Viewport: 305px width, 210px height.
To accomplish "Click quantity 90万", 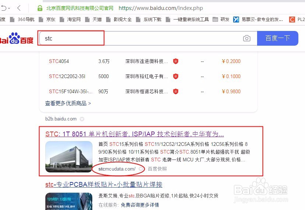I will point(103,91).
